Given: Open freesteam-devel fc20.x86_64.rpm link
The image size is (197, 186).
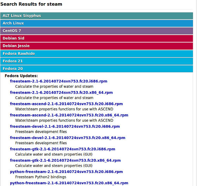Looking at the screenshot, I should [68, 138].
